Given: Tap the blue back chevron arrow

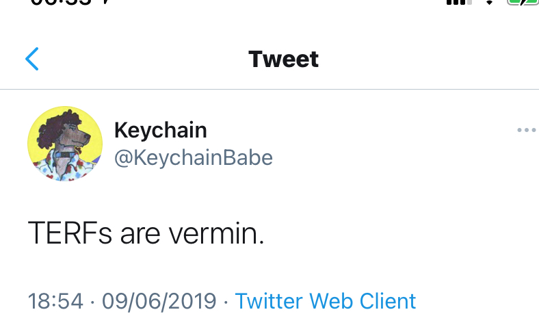Looking at the screenshot, I should (32, 60).
